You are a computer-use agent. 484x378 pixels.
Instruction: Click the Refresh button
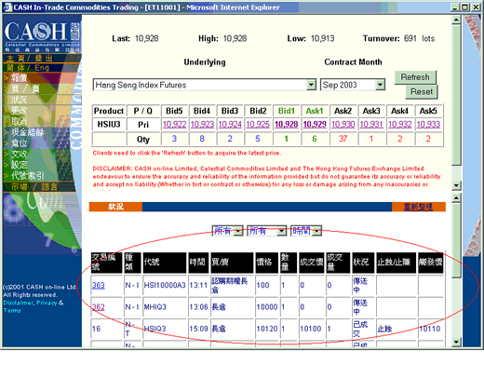point(415,77)
